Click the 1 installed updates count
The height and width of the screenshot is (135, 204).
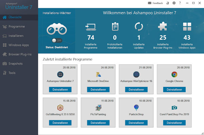coord(139,38)
